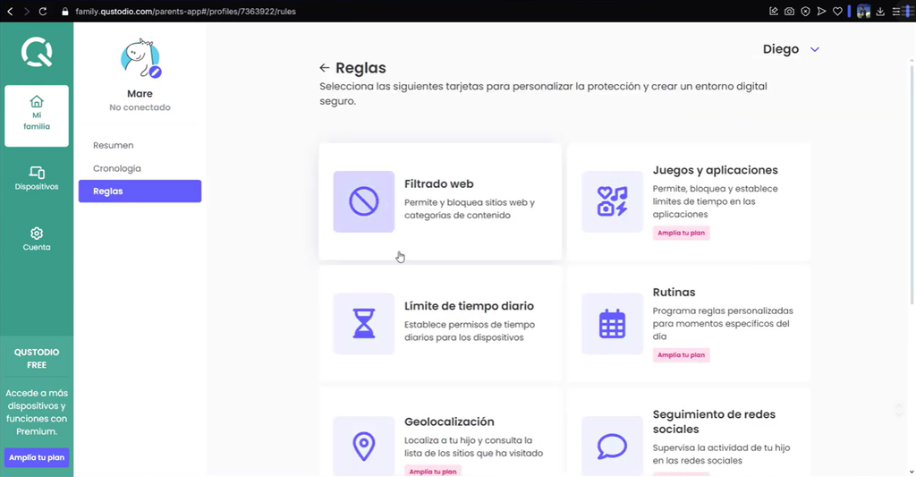Open browser downloads icon
This screenshot has height=477, width=916.
tap(880, 11)
